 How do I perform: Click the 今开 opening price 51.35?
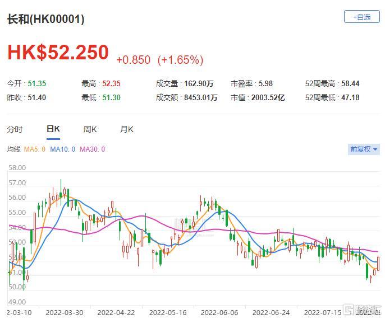point(37,83)
